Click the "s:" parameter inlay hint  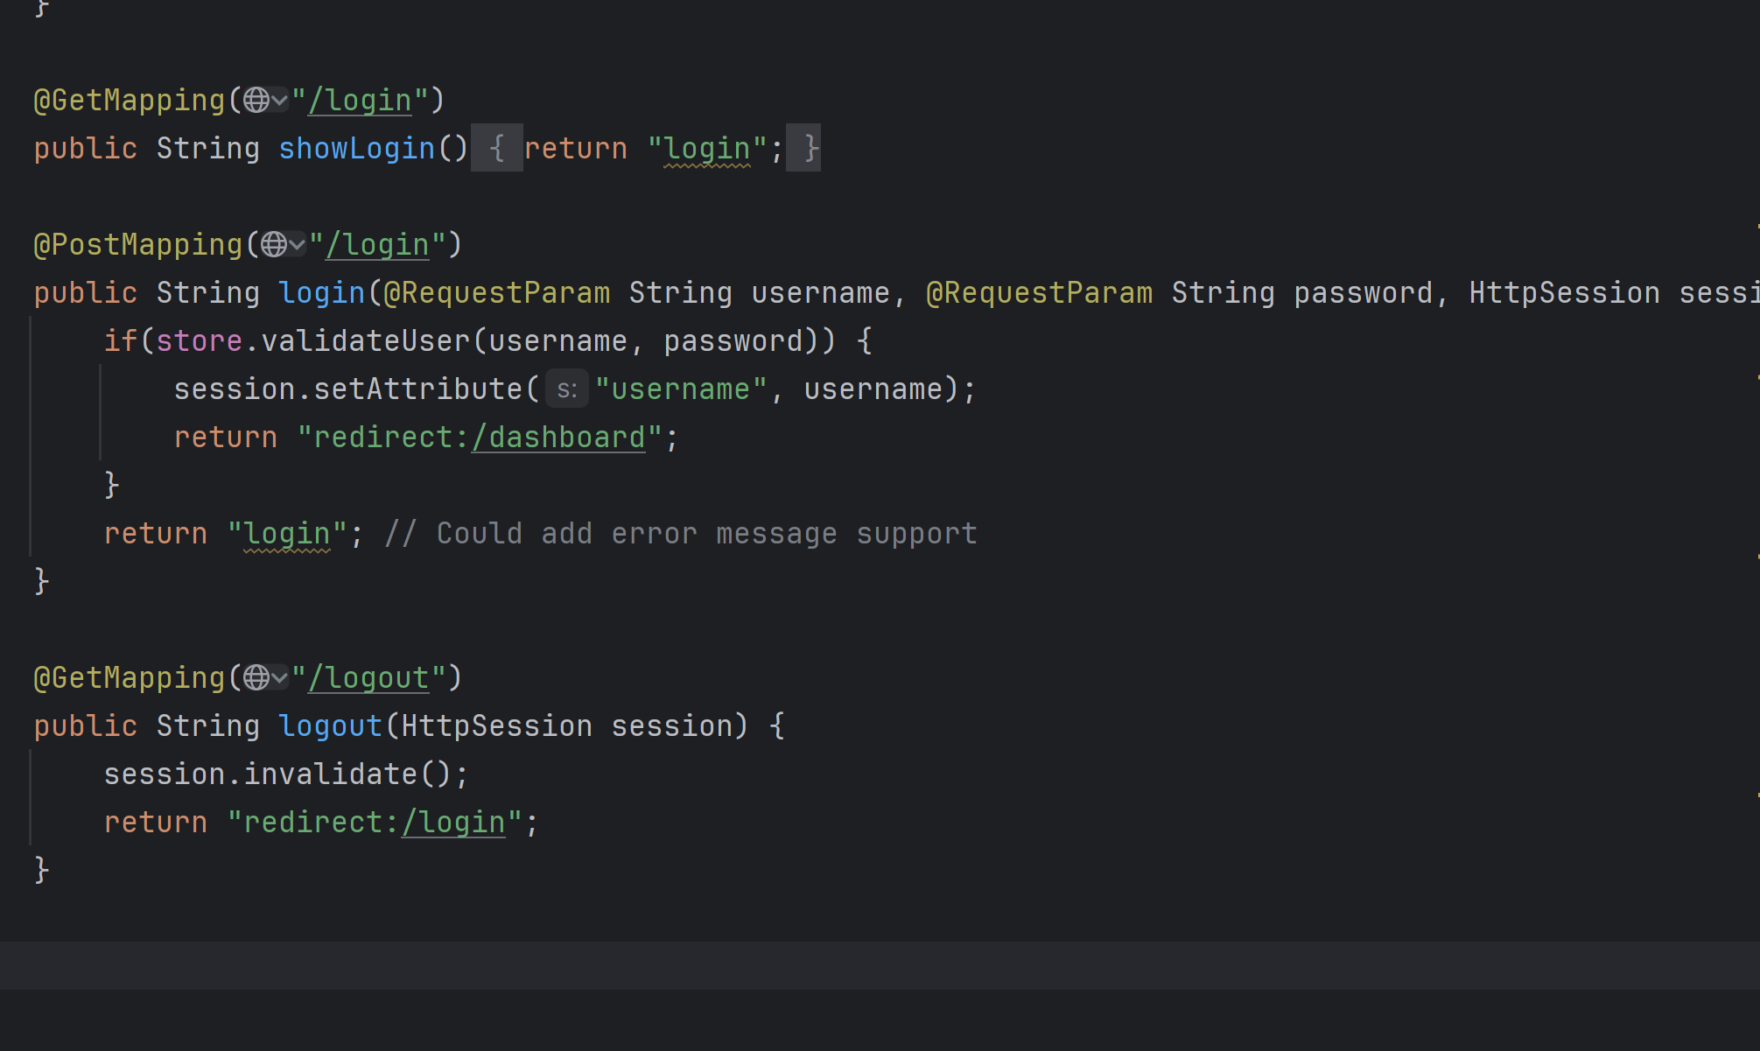(566, 389)
